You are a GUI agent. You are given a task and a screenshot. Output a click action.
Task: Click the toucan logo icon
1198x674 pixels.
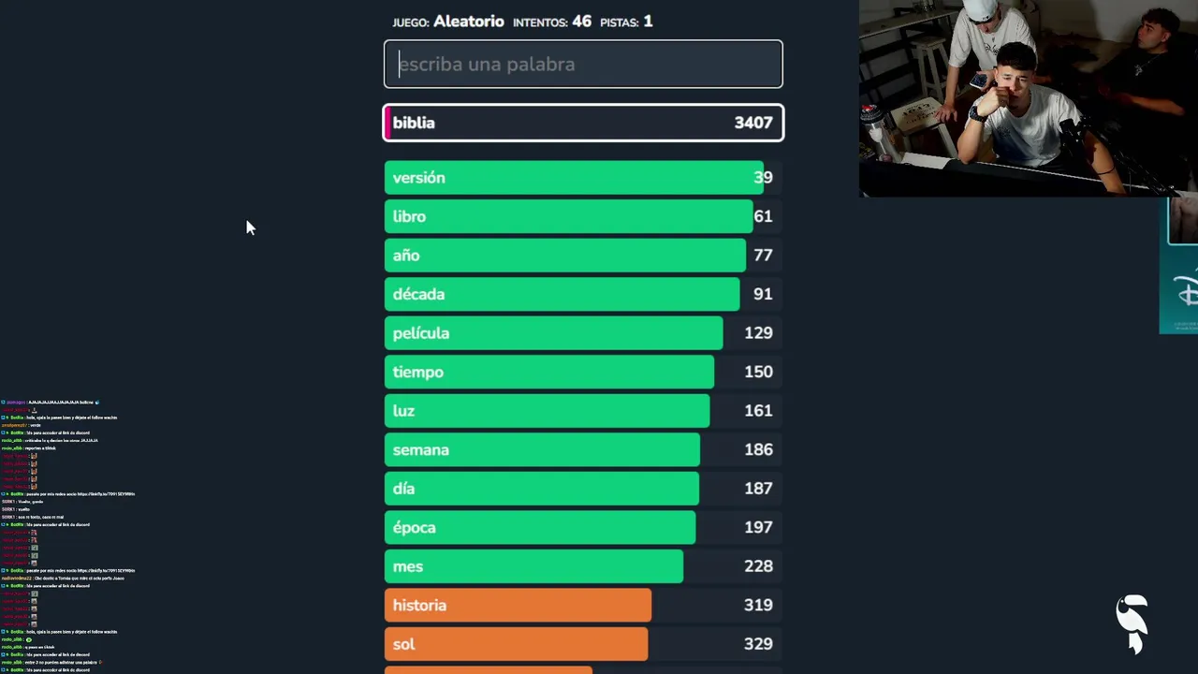click(x=1132, y=623)
